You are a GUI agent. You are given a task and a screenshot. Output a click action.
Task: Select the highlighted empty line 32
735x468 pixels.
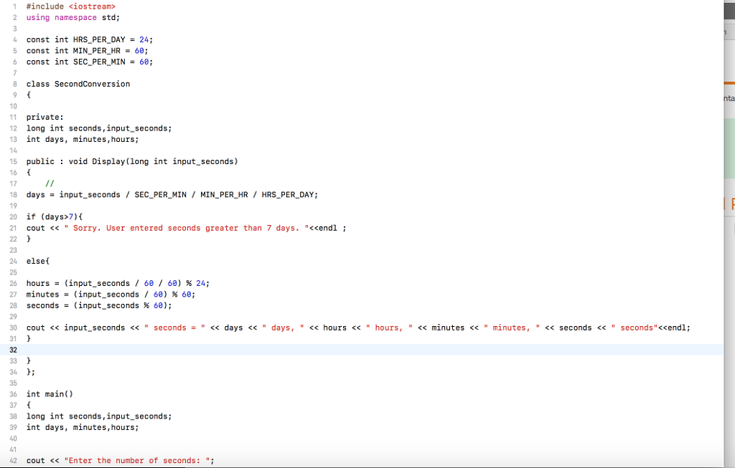pos(215,349)
